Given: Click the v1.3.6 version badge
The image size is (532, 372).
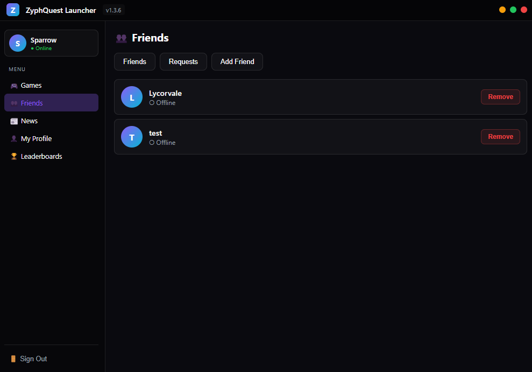Looking at the screenshot, I should 113,10.
